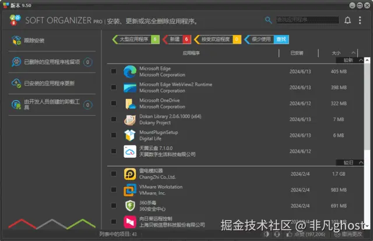Image resolution: width=373 pixels, height=241 pixels.
Task: Click the 跟踪安装 box icon
Action: pyautogui.click(x=16, y=40)
